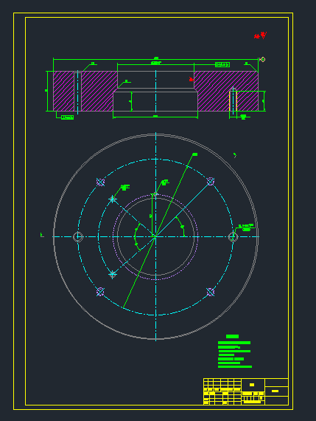Select the left hole on the horizontal centerline
Image resolution: width=316 pixels, height=421 pixels.
(x=78, y=237)
